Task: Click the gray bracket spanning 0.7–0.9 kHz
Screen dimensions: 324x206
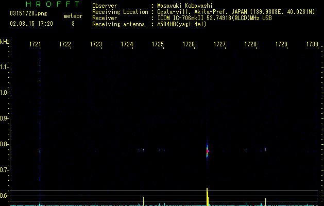Action: pos(10,145)
